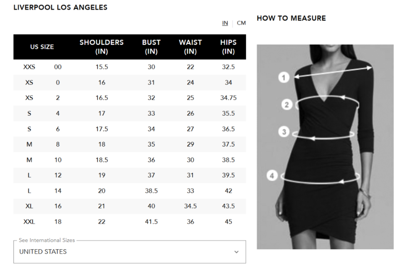Open the See International Sizes dropdown
Viewport: 407px width, 274px height.
(x=129, y=251)
